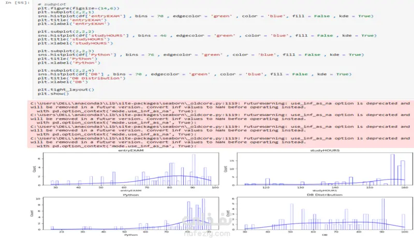Place cursor on the '# subplot' comment line
Viewport: 414px width, 238px height.
(52, 5)
